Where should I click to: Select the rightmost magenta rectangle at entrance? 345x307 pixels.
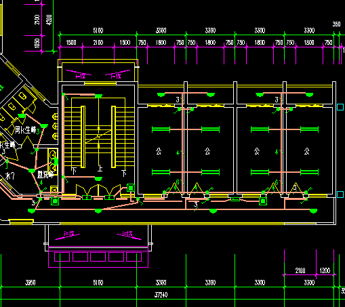[x=134, y=257]
